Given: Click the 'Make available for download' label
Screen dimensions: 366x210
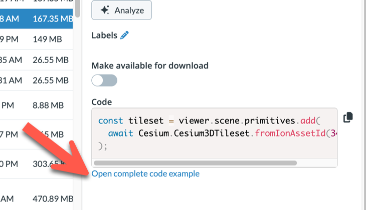Looking at the screenshot, I should 150,65.
